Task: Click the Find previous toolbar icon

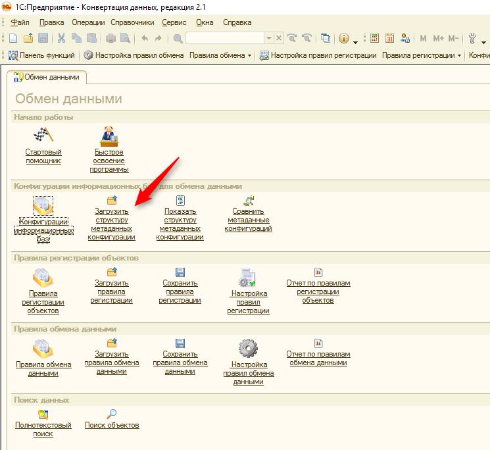Action: [x=307, y=38]
